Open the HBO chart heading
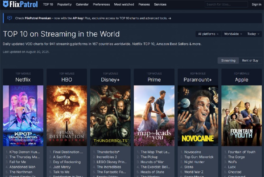 (x=67, y=80)
